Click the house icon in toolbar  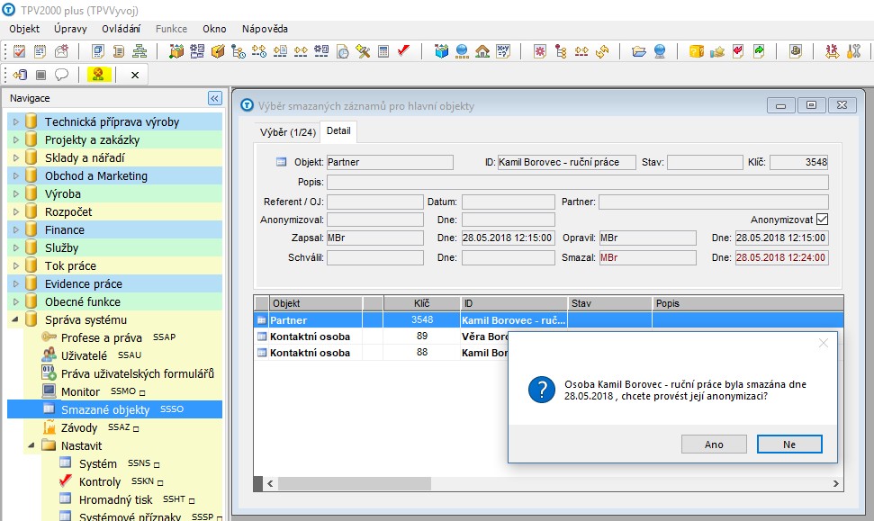482,52
